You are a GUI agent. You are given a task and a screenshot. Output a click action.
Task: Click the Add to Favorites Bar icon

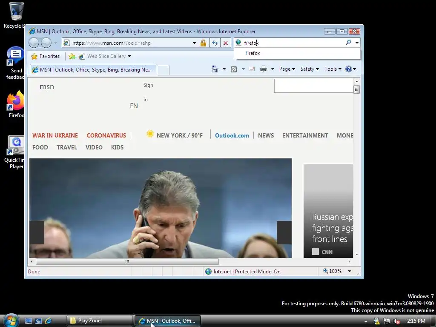tap(72, 56)
